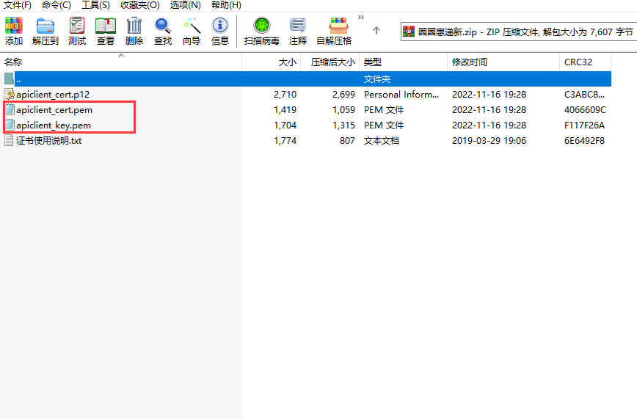This screenshot has width=637, height=419.
Task: Open the 文件(F) menu
Action: (18, 5)
